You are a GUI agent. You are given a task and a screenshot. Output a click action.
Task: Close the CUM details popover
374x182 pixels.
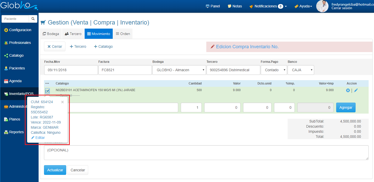click(x=62, y=102)
